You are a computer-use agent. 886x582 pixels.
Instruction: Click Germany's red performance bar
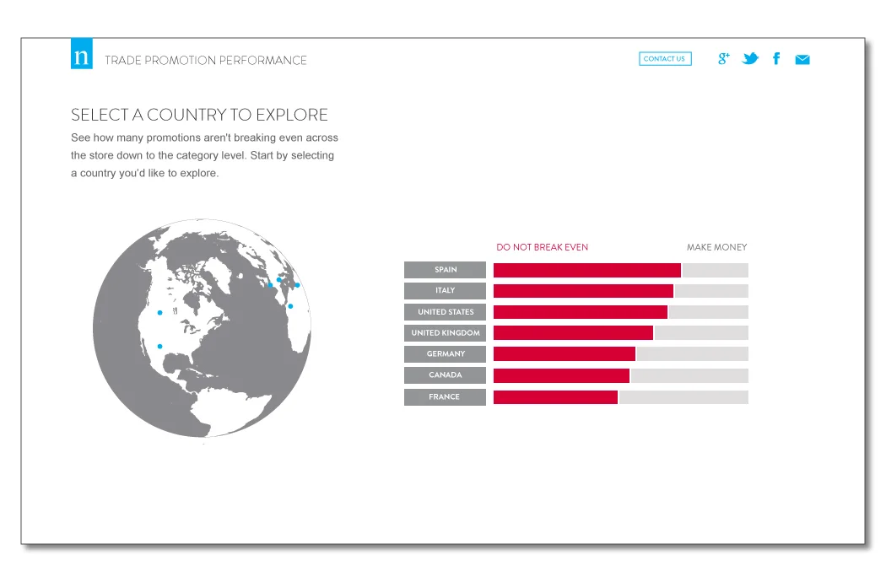click(x=565, y=354)
